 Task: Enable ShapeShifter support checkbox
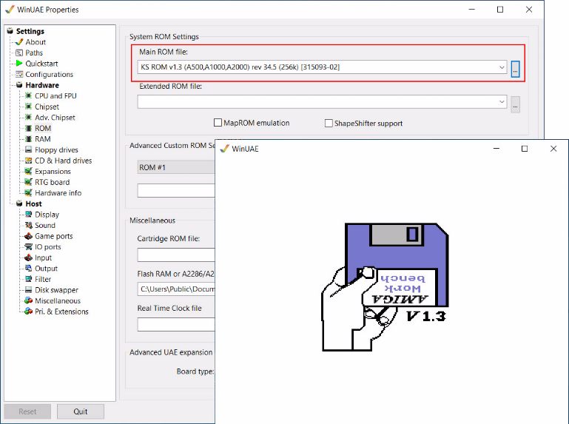329,123
